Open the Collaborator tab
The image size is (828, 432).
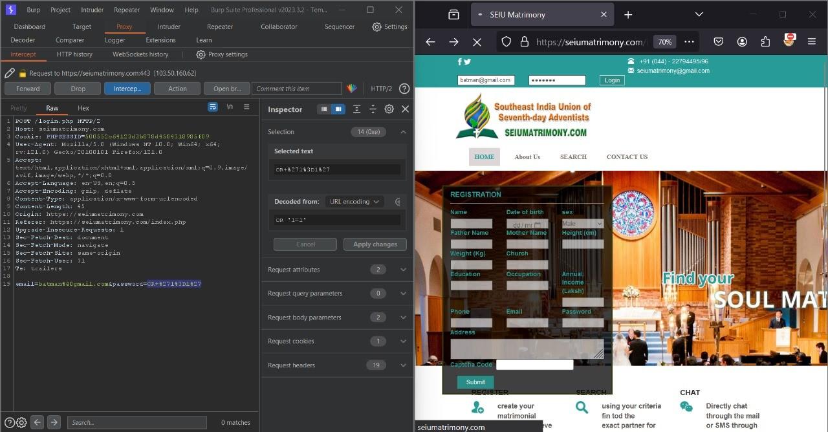279,27
